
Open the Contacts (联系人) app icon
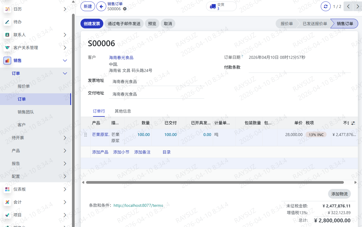pyautogui.click(x=7, y=35)
